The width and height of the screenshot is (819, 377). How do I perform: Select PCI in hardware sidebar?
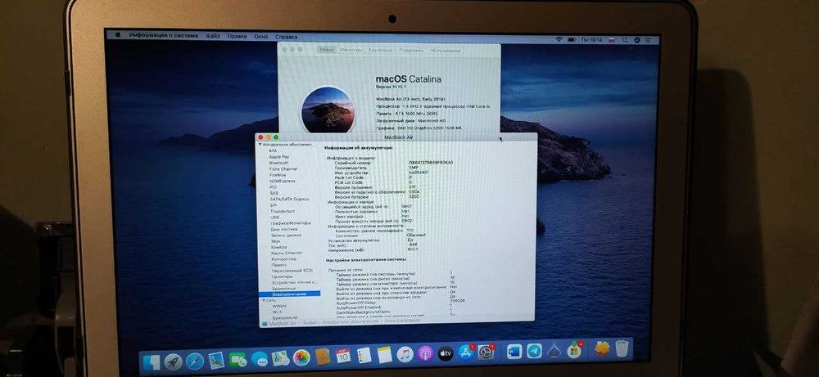(274, 186)
